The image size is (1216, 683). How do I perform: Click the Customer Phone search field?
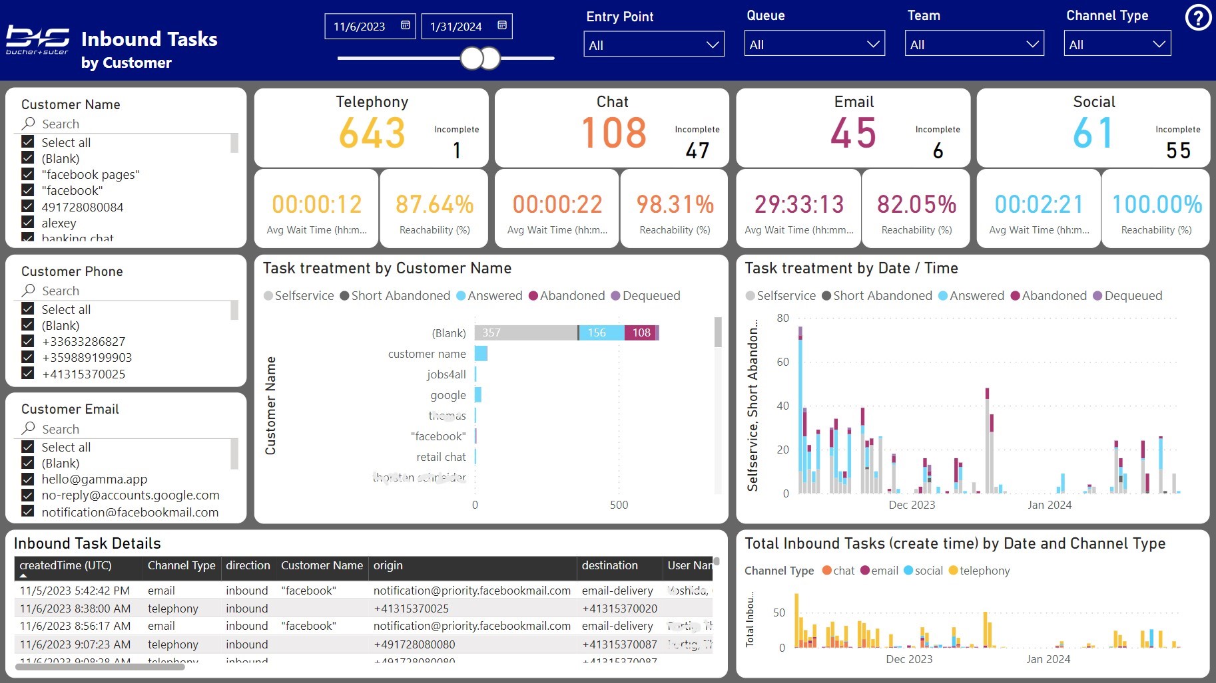[127, 291]
